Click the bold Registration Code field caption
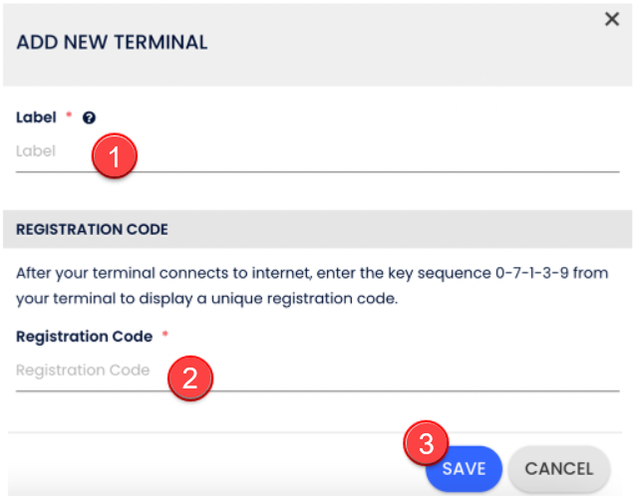Image resolution: width=633 pixels, height=496 pixels. (x=84, y=337)
